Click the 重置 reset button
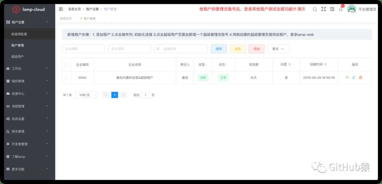This screenshot has height=184, width=382. (x=238, y=49)
